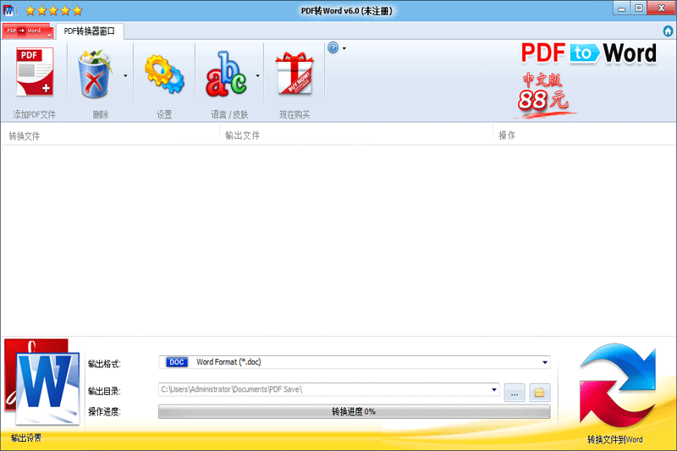This screenshot has height=451, width=677.
Task: Click the home icon at top right
Action: pyautogui.click(x=668, y=31)
